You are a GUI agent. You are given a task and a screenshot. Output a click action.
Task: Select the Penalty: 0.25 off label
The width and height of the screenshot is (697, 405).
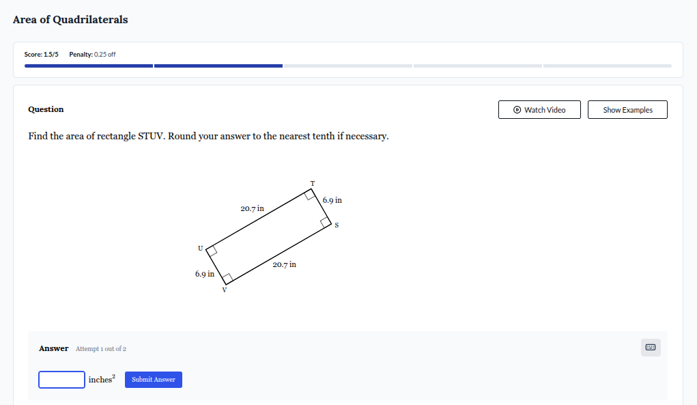94,53
